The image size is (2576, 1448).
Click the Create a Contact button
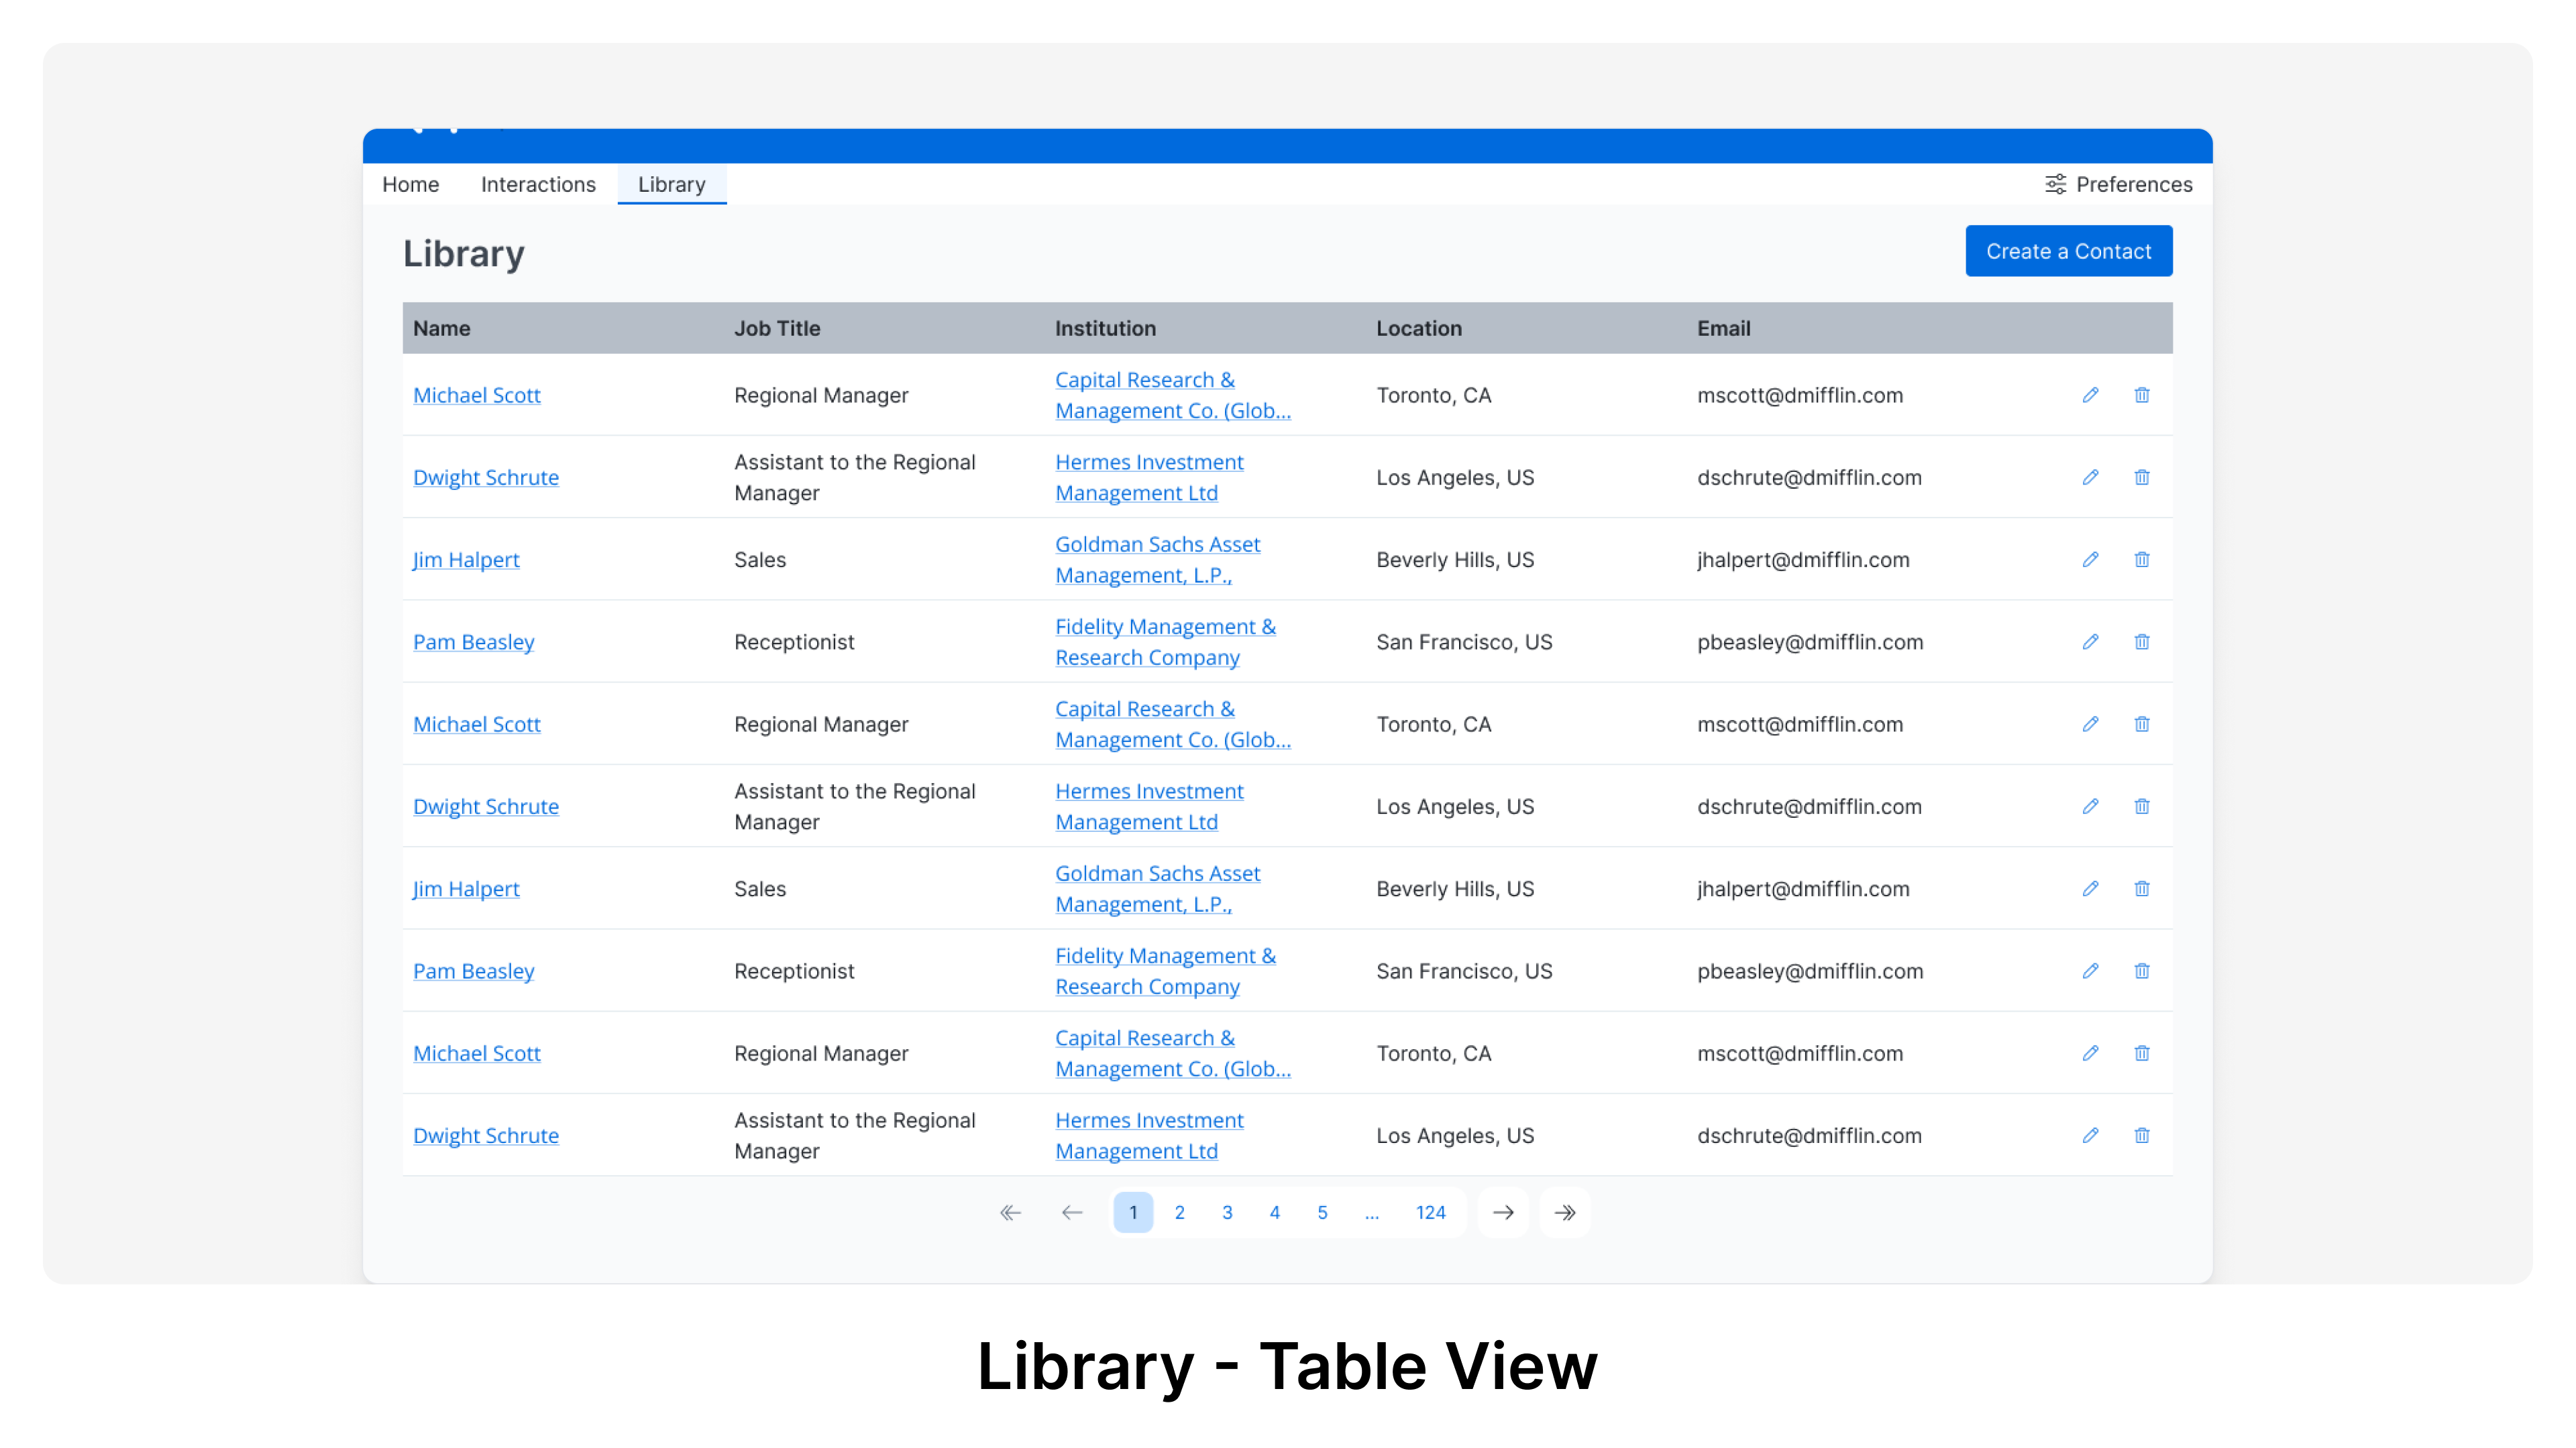[2069, 251]
